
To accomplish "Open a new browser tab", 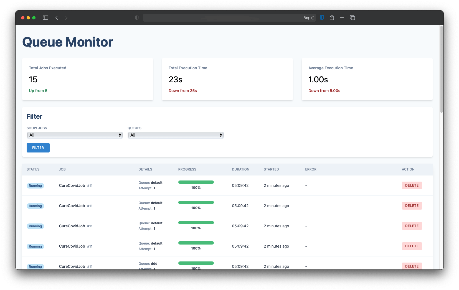I will (x=342, y=17).
